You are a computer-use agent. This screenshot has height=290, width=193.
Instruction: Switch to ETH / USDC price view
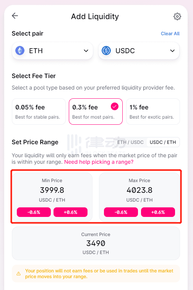tap(130, 142)
